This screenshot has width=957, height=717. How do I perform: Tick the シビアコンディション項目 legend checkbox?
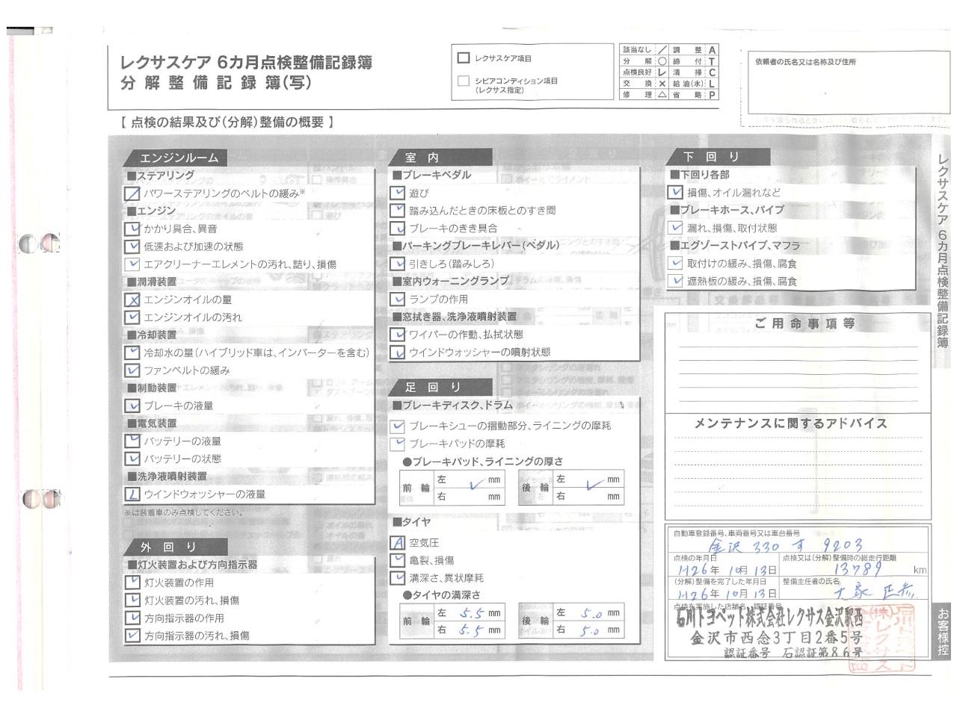tap(464, 81)
